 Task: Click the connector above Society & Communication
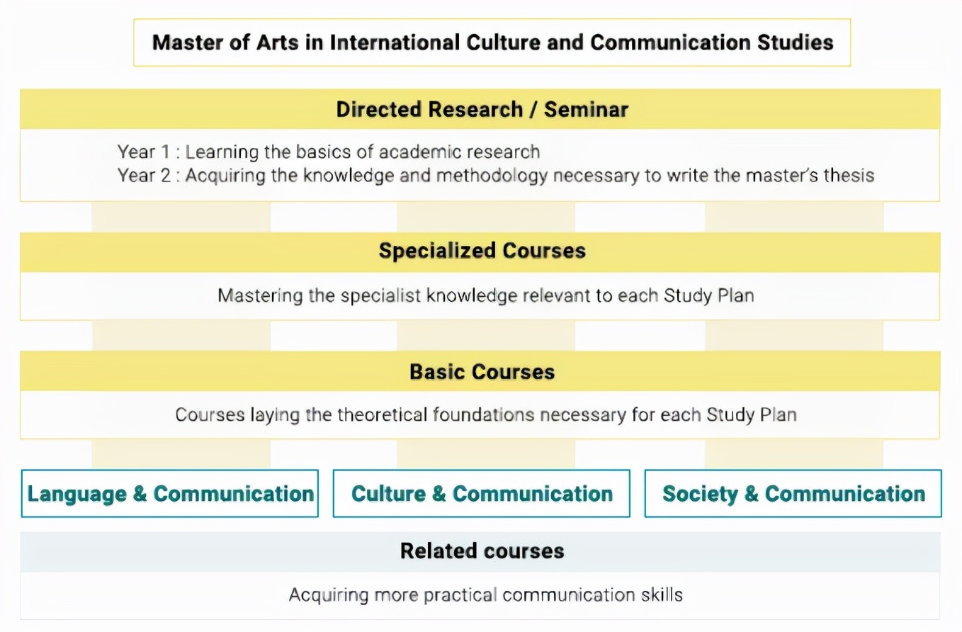click(x=794, y=454)
